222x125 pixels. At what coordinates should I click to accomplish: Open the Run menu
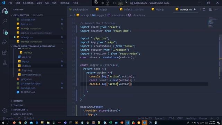click(x=54, y=3)
